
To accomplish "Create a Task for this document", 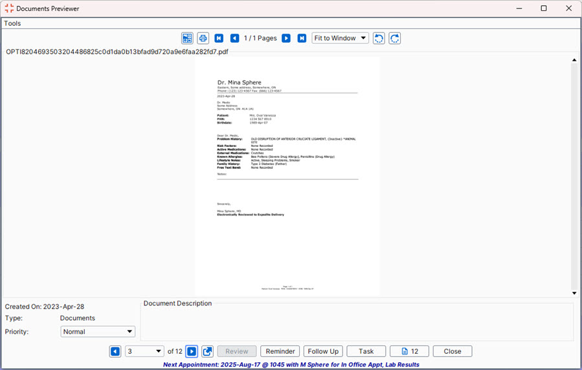I will coord(366,351).
